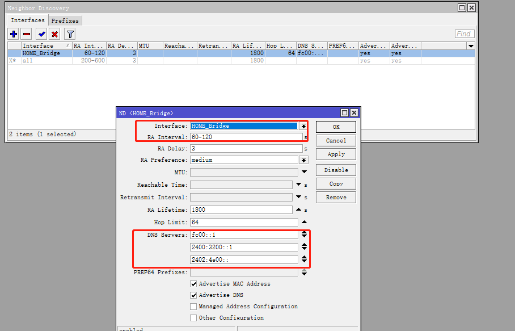Maximize the ND HOME_Bridge dialog
This screenshot has height=331, width=515.
click(x=344, y=113)
